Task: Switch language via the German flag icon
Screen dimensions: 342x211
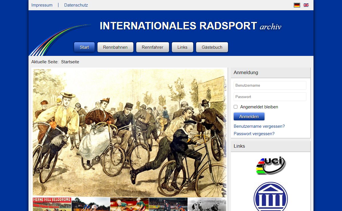Action: click(297, 5)
